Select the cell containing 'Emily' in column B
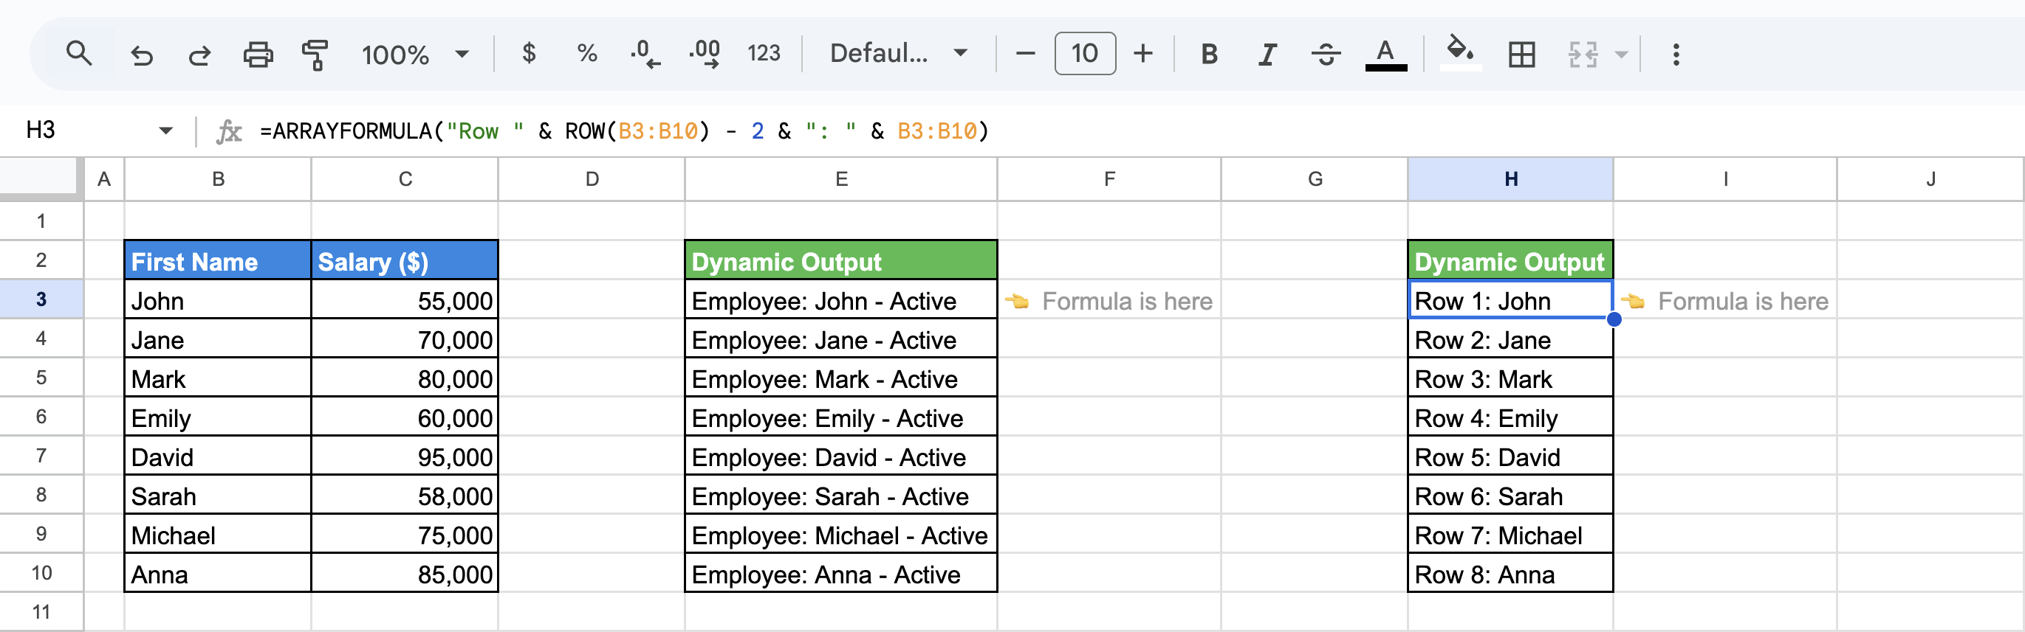 (x=218, y=417)
